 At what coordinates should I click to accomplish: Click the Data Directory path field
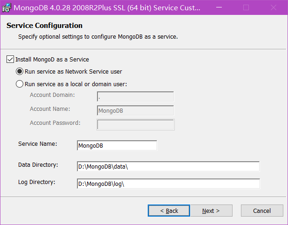point(168,166)
